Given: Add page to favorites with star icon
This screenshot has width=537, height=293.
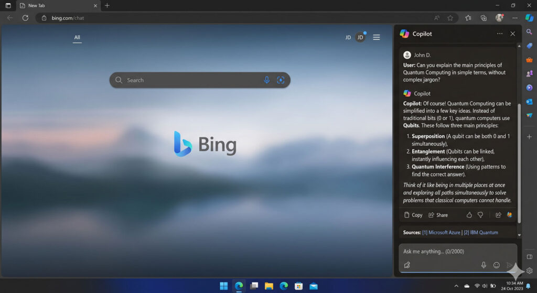Looking at the screenshot, I should pos(450,18).
